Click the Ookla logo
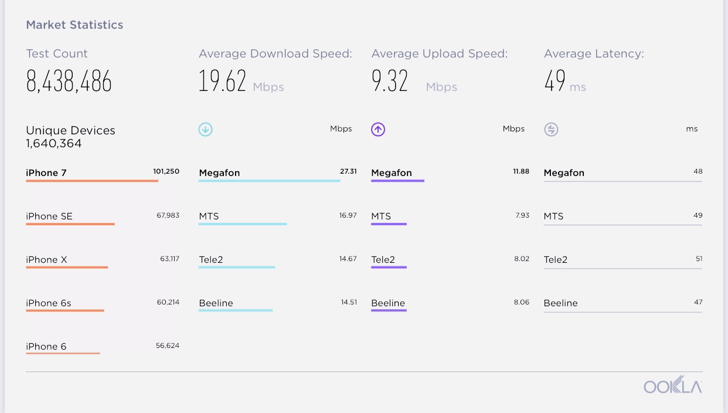This screenshot has height=413, width=728. (x=672, y=386)
